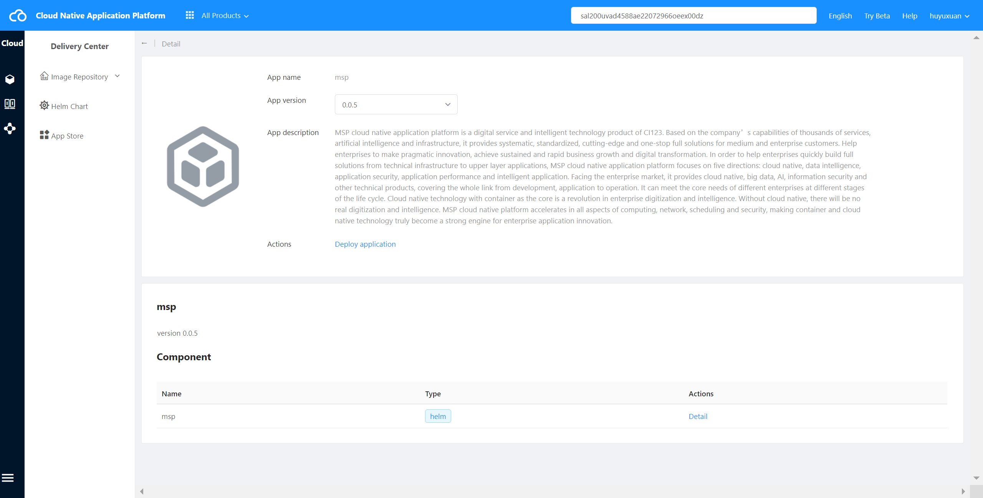Click the horizontal scrollbar right arrow
This screenshot has width=983, height=498.
(x=963, y=491)
